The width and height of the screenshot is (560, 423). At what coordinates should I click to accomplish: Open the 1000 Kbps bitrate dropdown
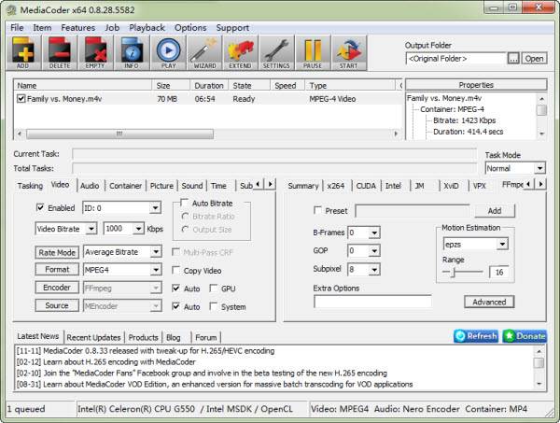coord(138,229)
